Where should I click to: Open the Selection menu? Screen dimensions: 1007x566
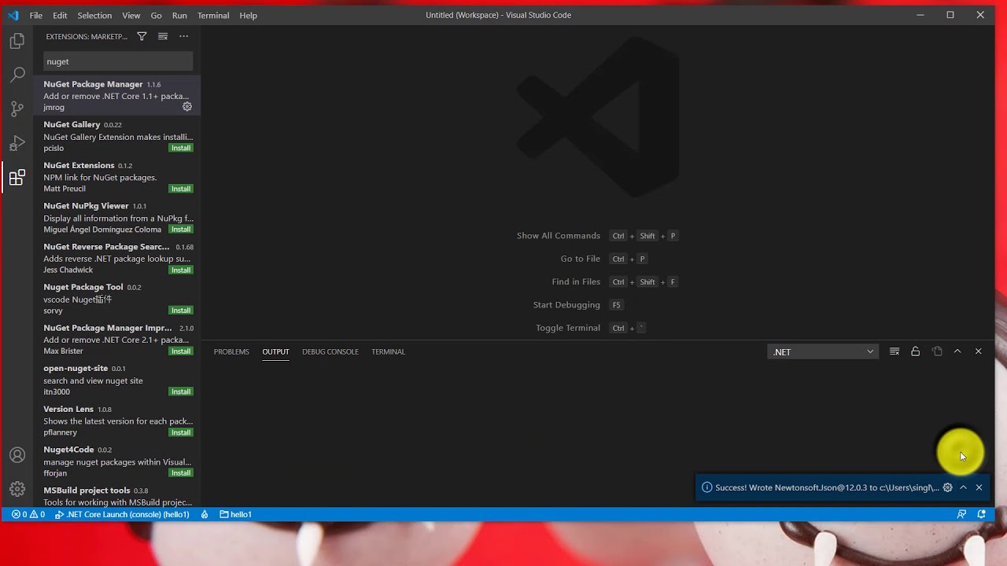click(94, 15)
